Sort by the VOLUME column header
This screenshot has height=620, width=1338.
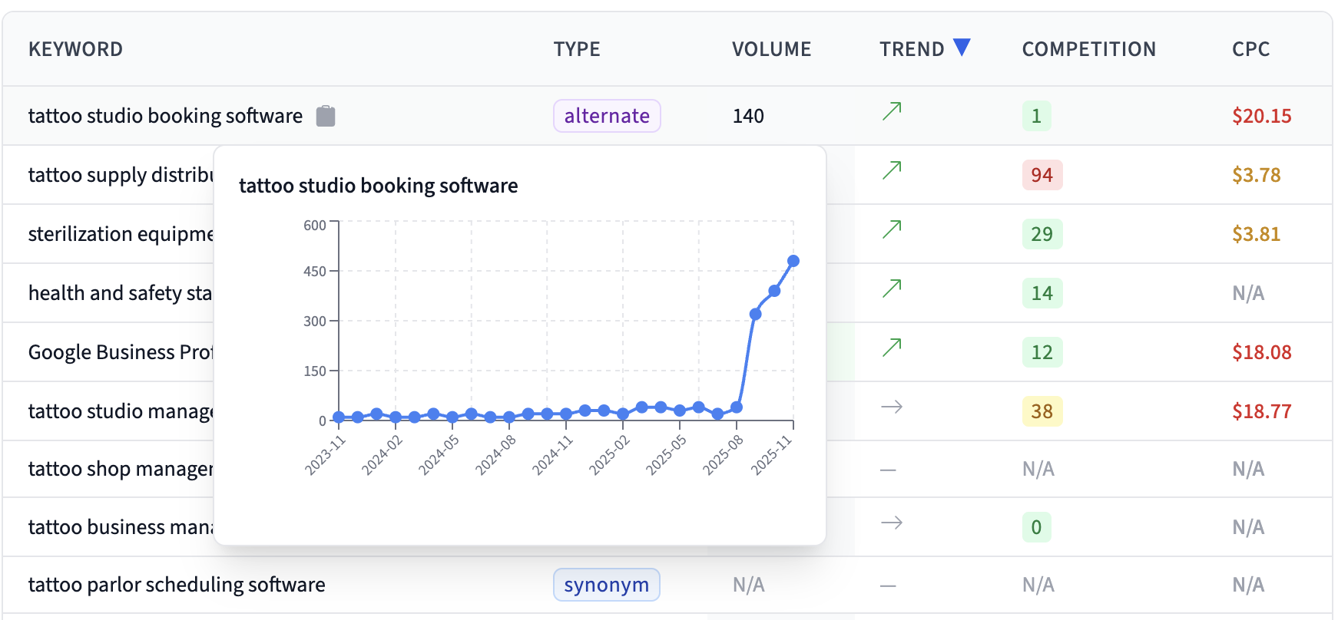coord(771,49)
